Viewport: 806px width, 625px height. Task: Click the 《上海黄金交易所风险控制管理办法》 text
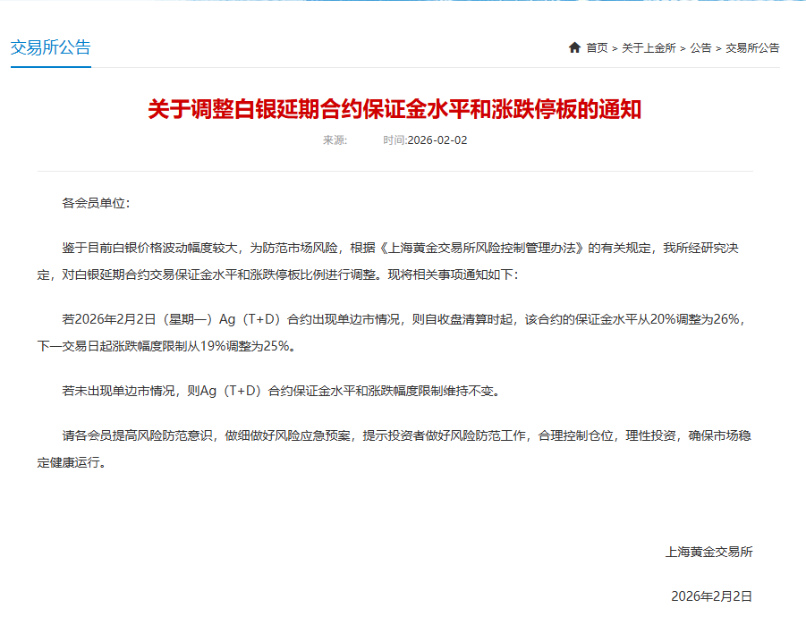(481, 248)
